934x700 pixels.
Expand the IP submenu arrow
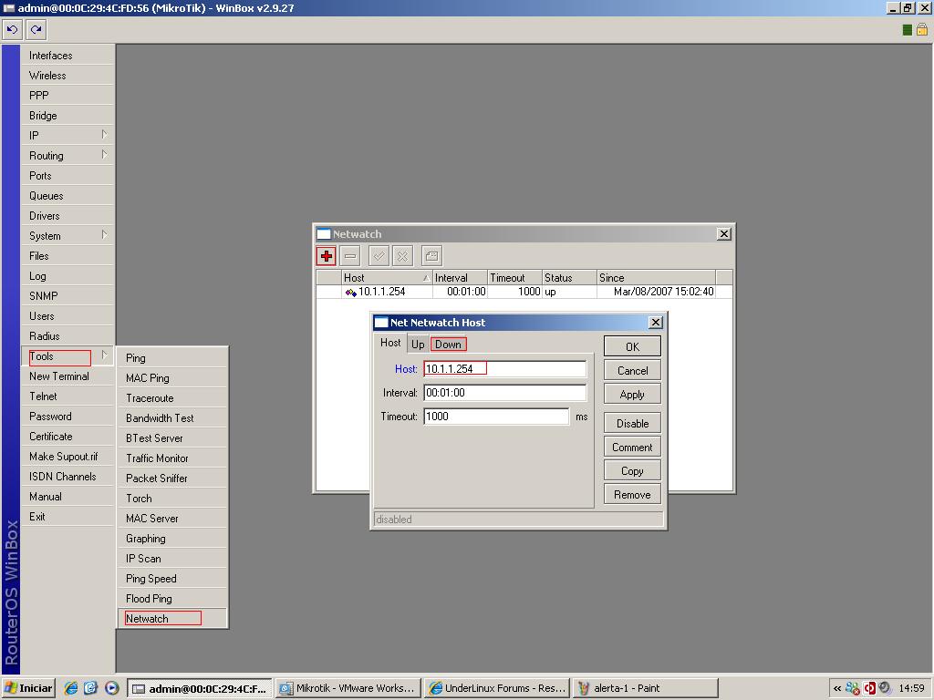coord(104,135)
